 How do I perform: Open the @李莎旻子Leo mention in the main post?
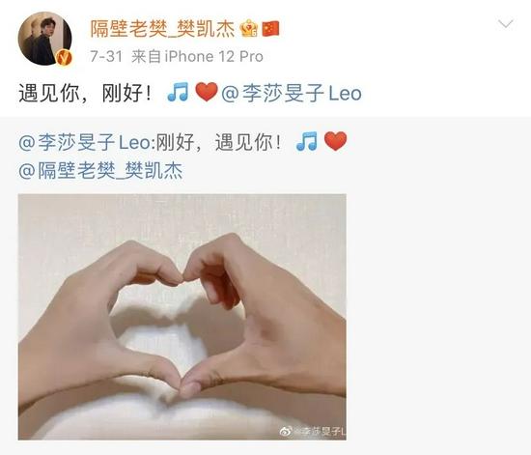coord(292,93)
